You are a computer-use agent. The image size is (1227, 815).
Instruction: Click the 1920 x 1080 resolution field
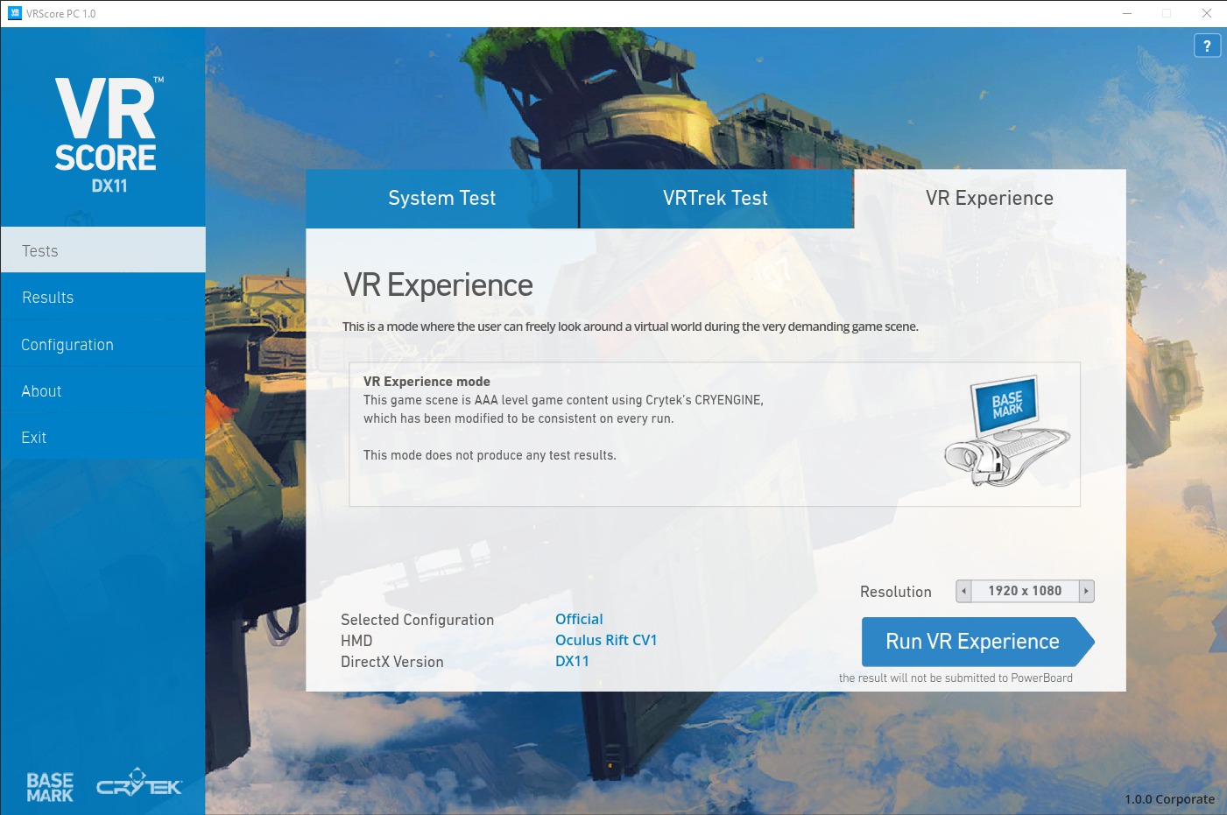coord(1025,591)
